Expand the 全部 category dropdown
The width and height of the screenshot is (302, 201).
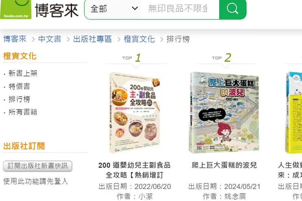pyautogui.click(x=114, y=9)
